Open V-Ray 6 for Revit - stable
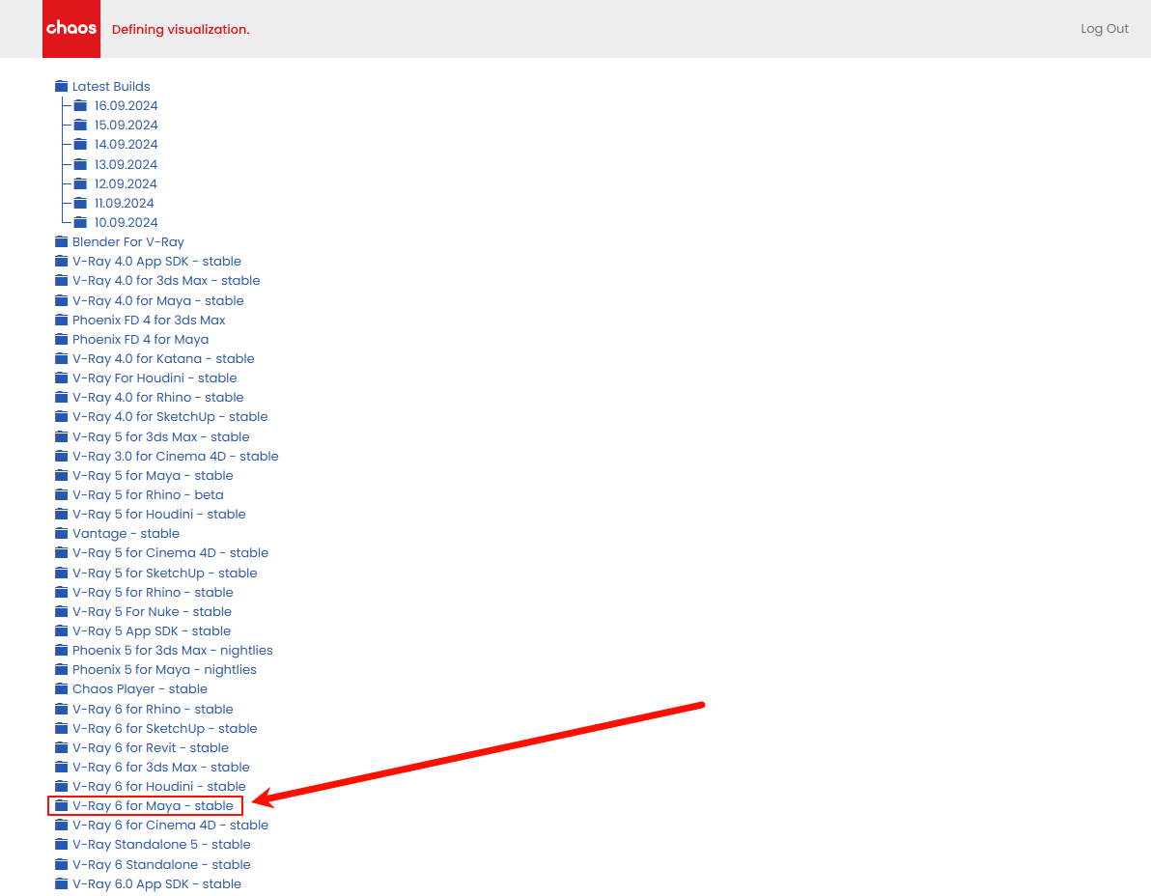Viewport: 1151px width, 896px height. pos(151,747)
